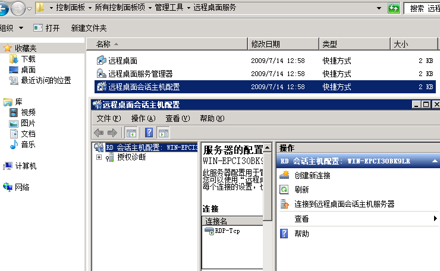Open the 帮助(H) menu

tap(212, 118)
